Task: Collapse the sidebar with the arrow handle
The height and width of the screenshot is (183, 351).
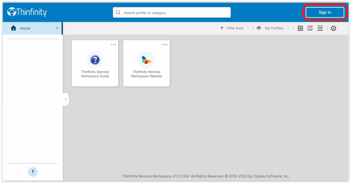Action: click(x=66, y=99)
